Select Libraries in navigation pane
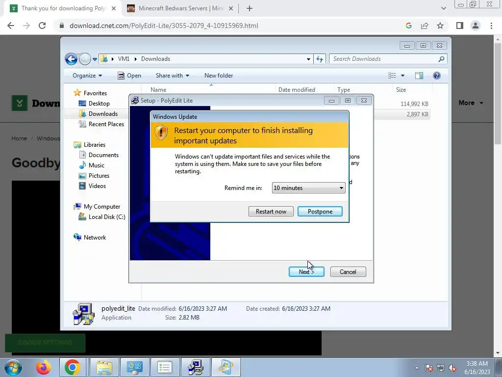This screenshot has width=502, height=377. [x=94, y=145]
